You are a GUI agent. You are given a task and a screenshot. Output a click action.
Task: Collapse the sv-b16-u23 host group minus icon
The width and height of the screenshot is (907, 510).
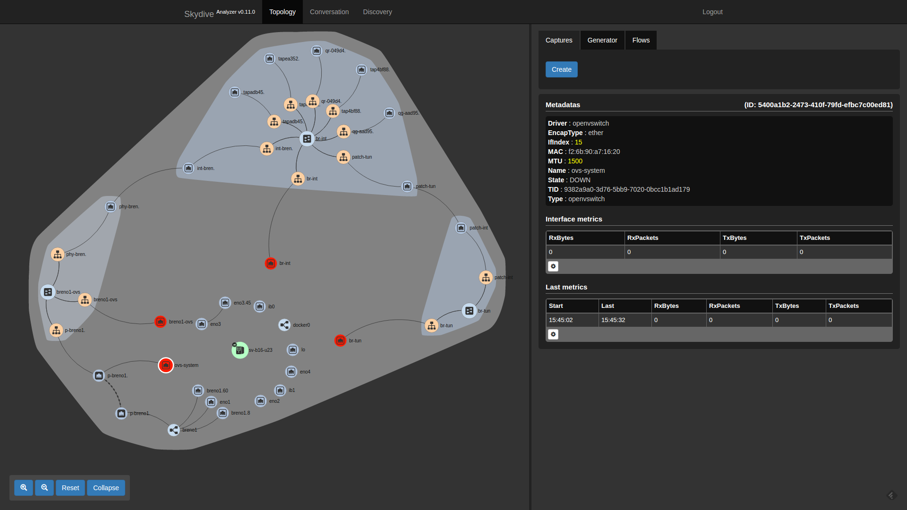point(234,345)
